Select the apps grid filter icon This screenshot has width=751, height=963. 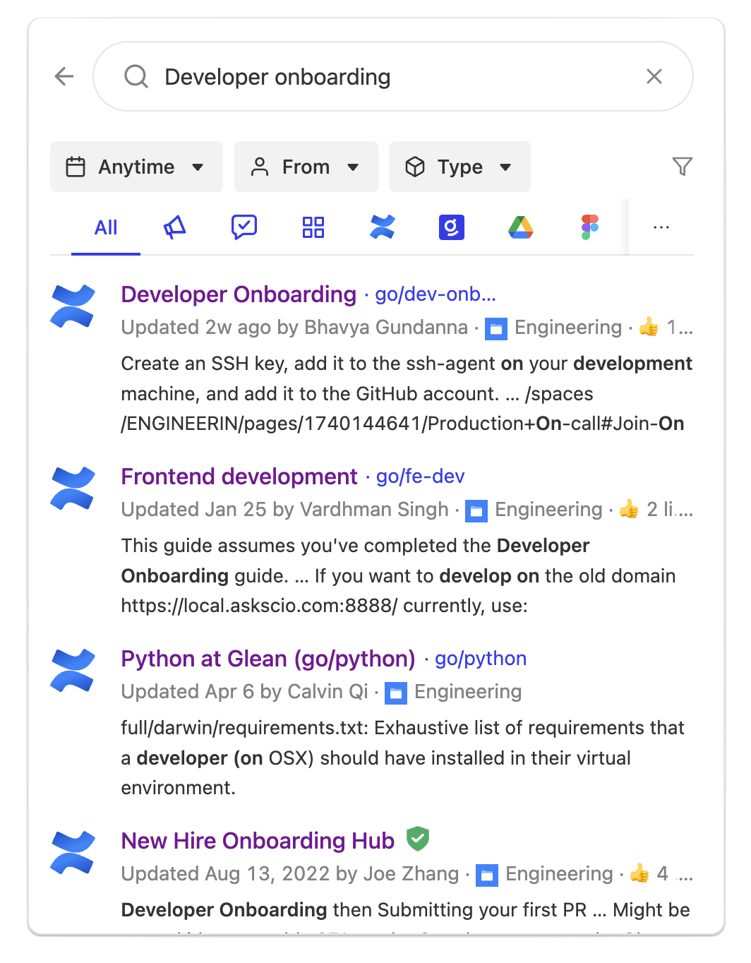(x=313, y=227)
